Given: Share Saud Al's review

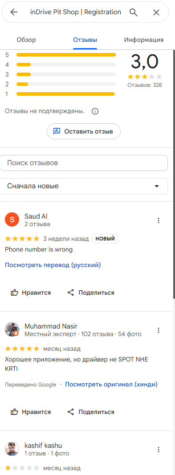Looking at the screenshot, I should tap(91, 292).
